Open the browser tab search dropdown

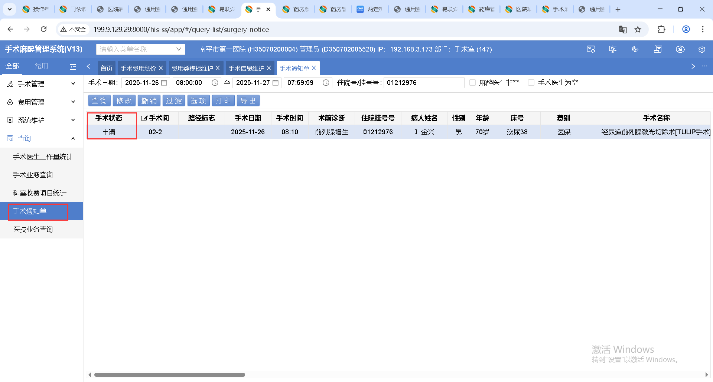9,9
